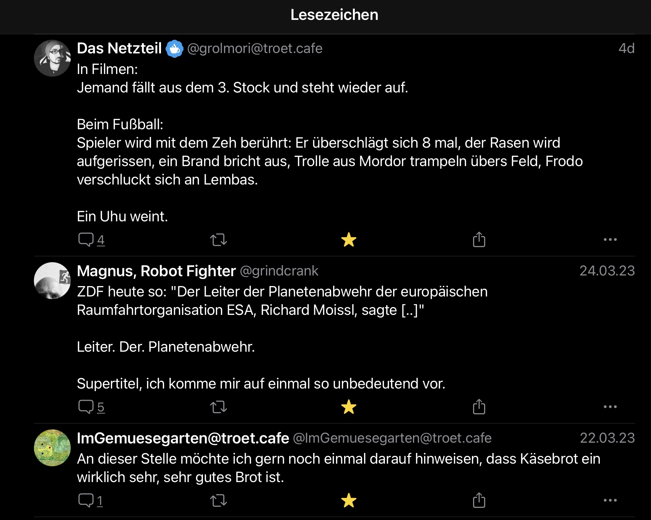Unfavorite the Das Netzteil post star
Screen dimensions: 651x520
[349, 240]
